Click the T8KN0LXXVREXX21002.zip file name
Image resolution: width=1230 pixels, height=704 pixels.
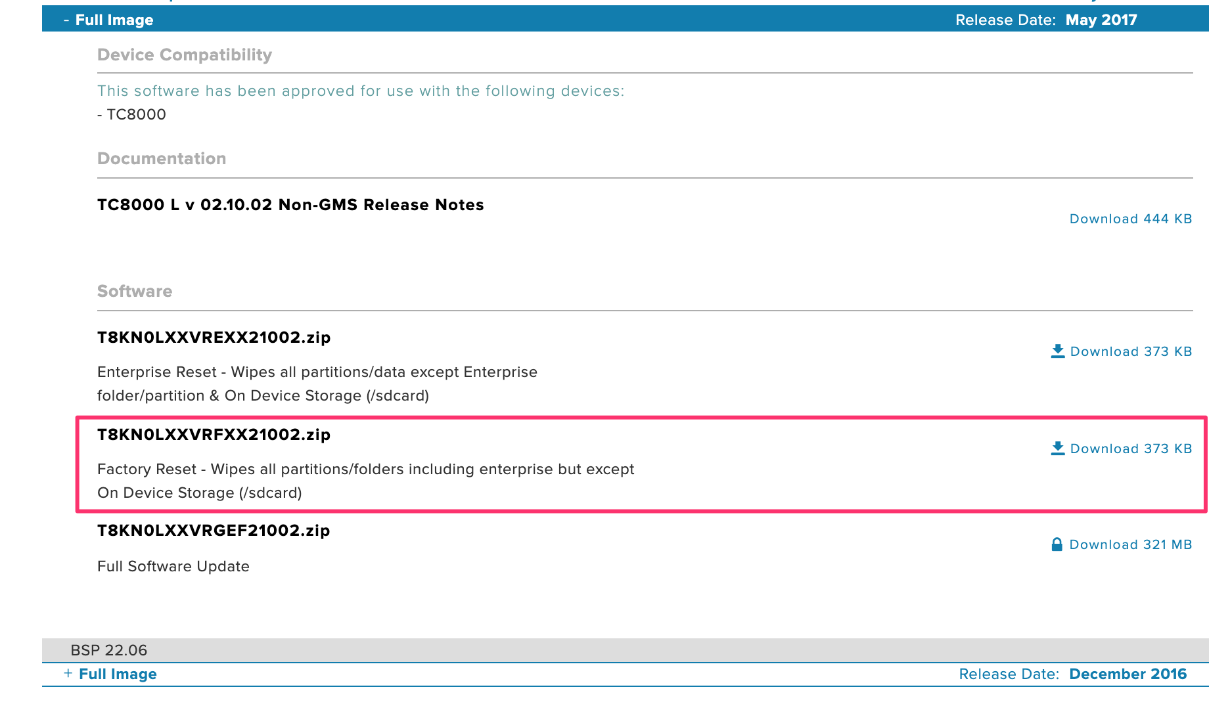pos(214,338)
